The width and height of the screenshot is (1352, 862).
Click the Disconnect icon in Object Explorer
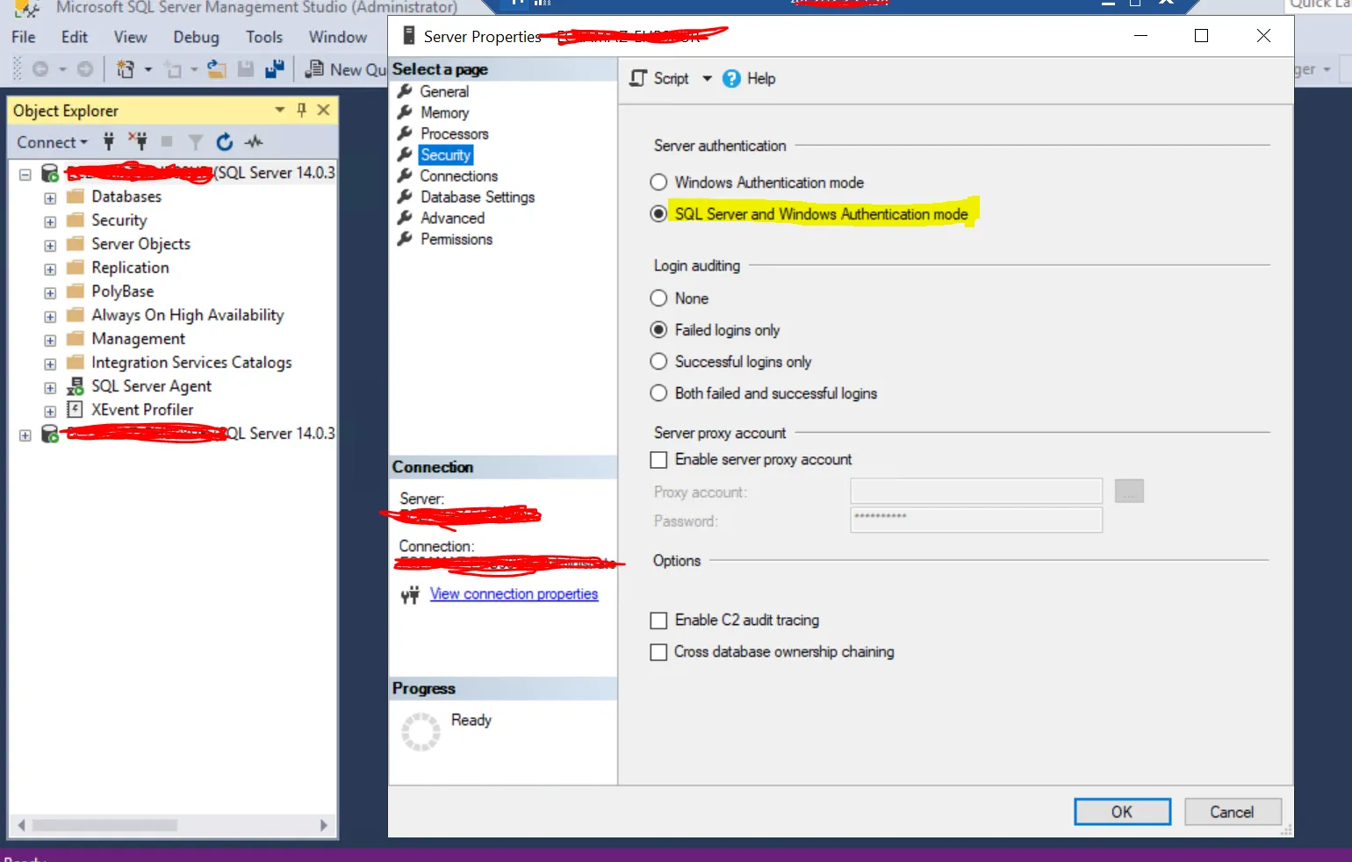[x=138, y=141]
